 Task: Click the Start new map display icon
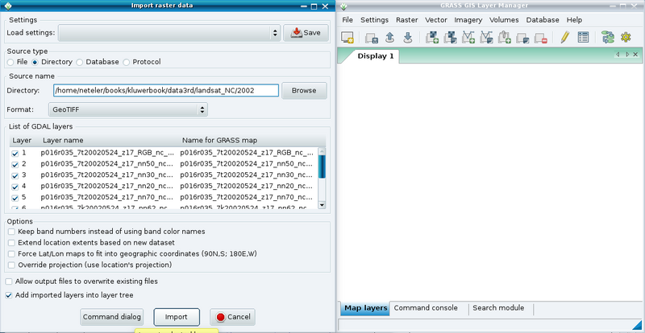tap(348, 37)
